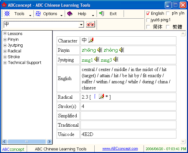Enable the pīn yīn checkbox
This screenshot has height=153, width=188.
coord(168,14)
